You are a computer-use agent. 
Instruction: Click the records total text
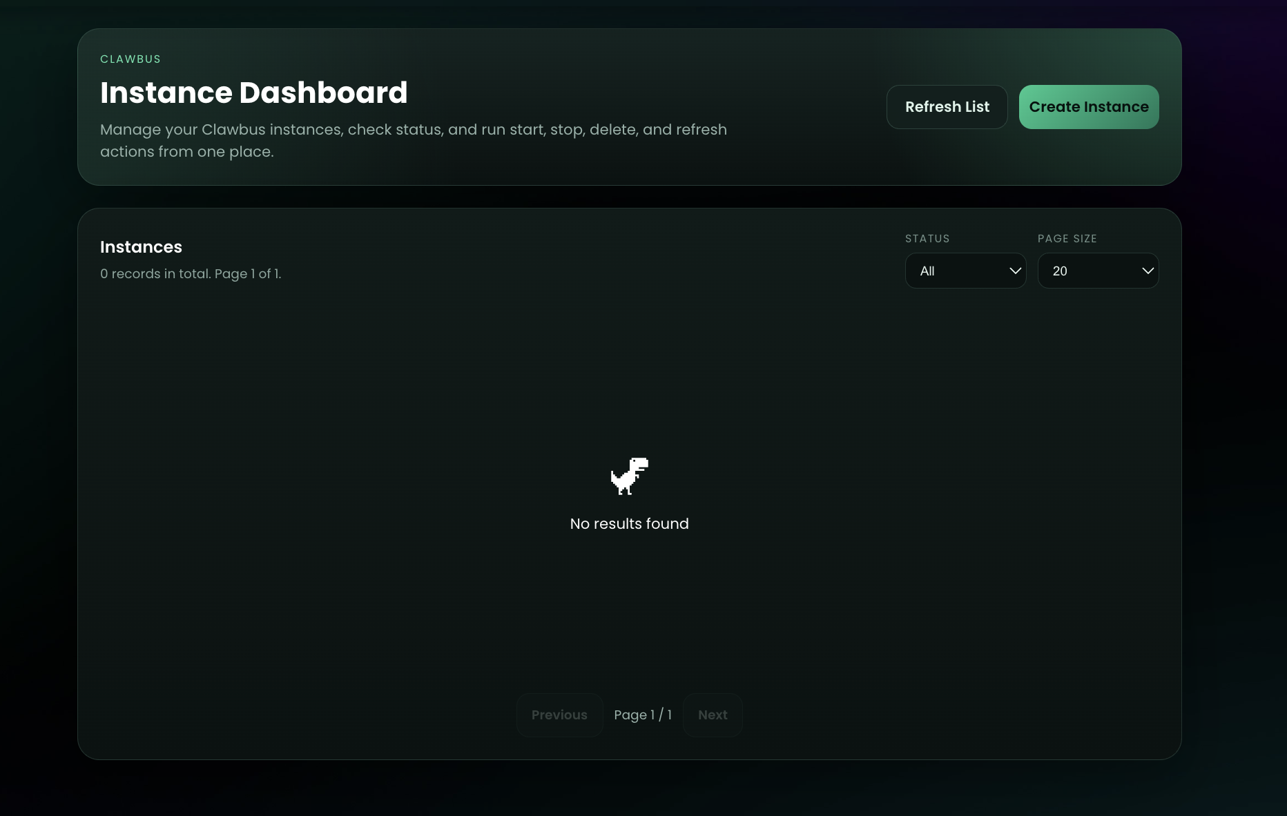point(191,274)
